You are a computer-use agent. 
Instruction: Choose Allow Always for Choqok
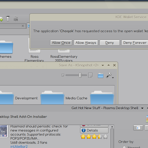(86, 43)
